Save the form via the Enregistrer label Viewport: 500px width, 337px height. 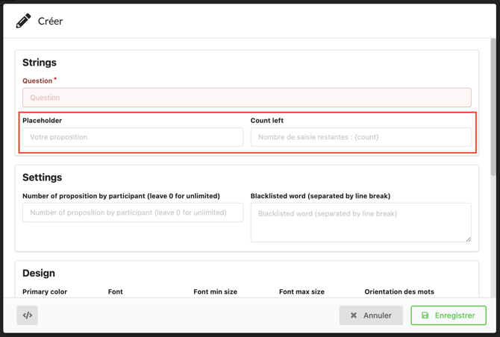point(454,315)
